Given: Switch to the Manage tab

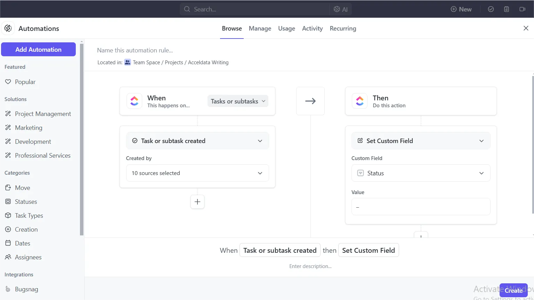Looking at the screenshot, I should coord(260,28).
